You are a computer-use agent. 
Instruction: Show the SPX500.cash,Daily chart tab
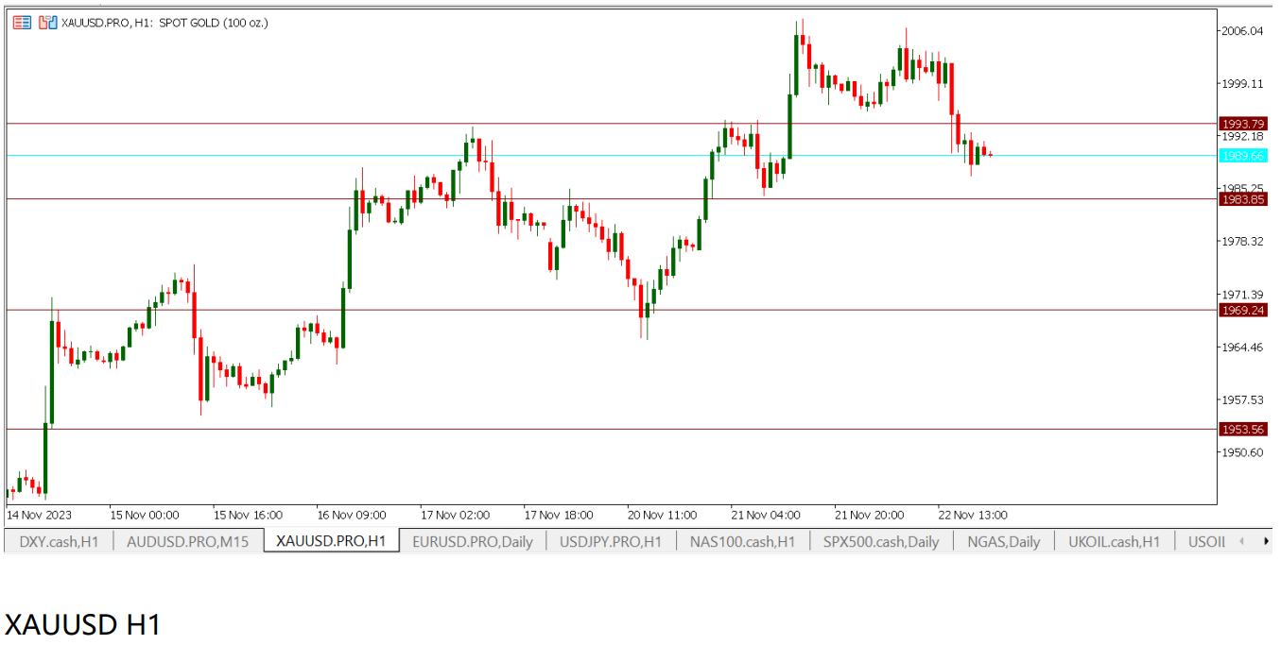point(881,541)
